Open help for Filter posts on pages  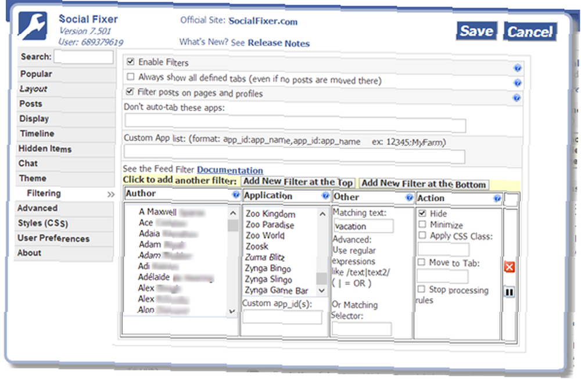click(517, 98)
